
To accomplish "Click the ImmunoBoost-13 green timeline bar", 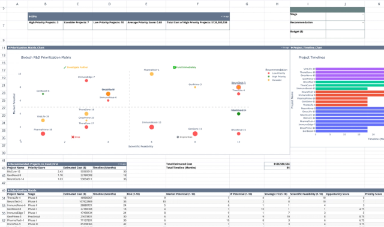I will (341, 89).
